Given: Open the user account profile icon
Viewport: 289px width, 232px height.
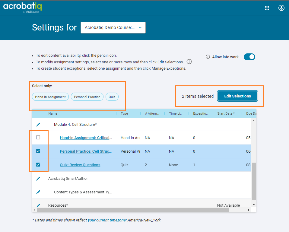Looking at the screenshot, I should tap(281, 8).
